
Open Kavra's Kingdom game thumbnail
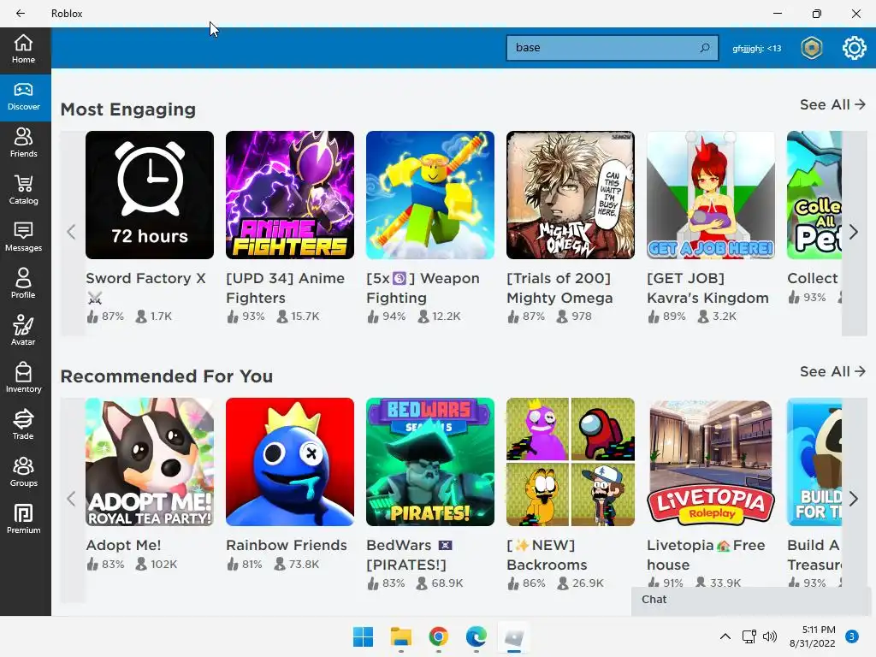click(711, 195)
